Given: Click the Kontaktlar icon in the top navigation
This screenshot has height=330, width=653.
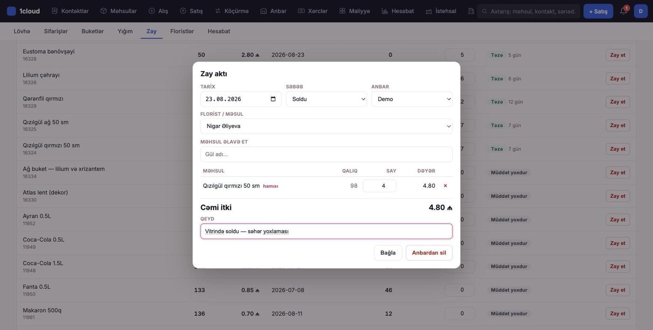Looking at the screenshot, I should pos(55,11).
